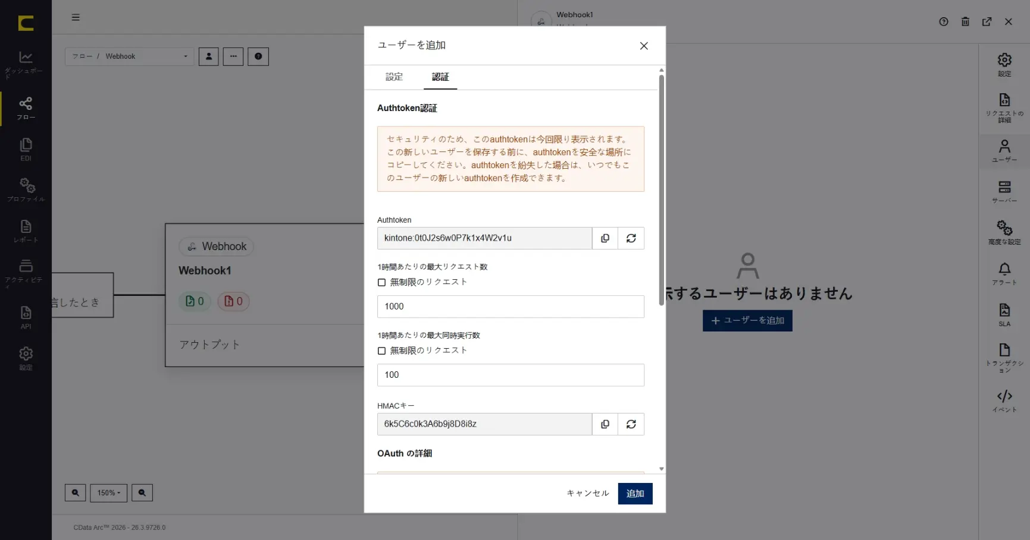Open Webhook1 panel in new window
The image size is (1030, 540).
pyautogui.click(x=987, y=21)
